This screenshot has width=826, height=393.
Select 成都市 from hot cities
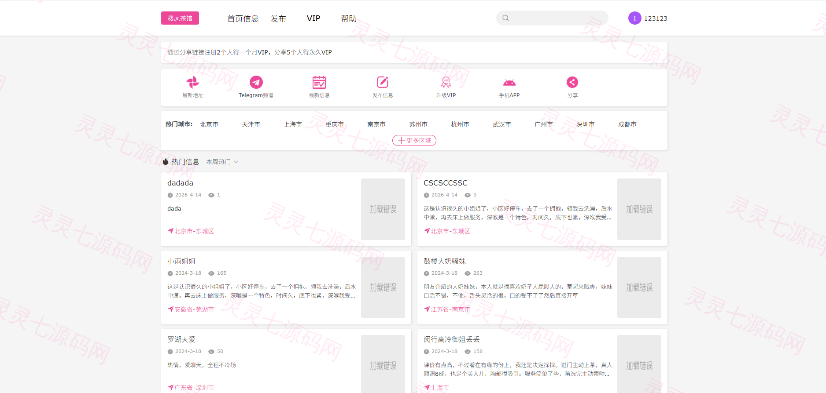tap(627, 124)
